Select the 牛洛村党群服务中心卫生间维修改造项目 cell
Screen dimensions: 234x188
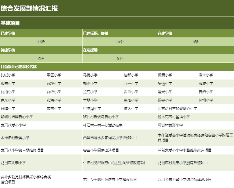(x=119, y=163)
